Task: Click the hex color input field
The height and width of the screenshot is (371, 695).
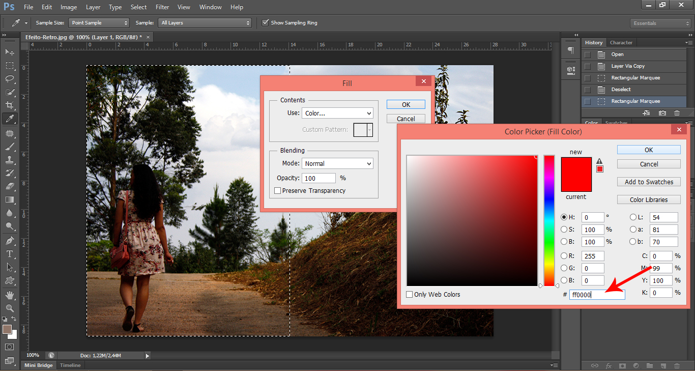Action: point(596,295)
